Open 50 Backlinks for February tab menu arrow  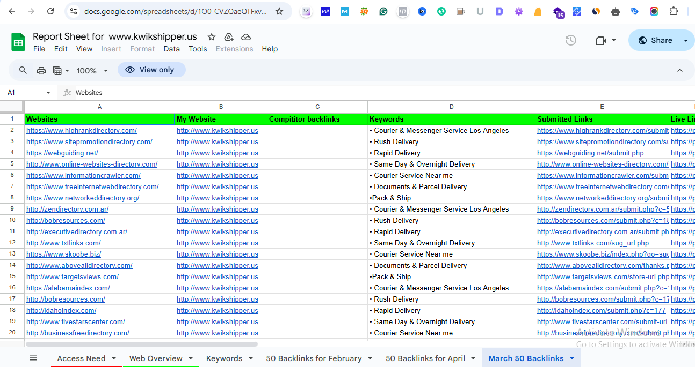tap(370, 358)
